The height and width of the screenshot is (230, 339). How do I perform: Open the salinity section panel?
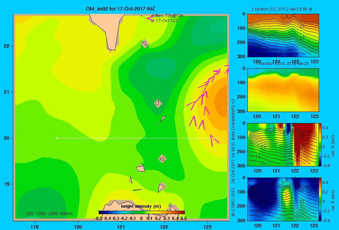pyautogui.click(x=283, y=90)
